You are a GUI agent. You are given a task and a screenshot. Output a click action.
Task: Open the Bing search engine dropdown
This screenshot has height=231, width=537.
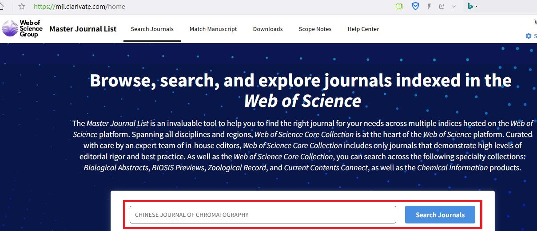473,7
